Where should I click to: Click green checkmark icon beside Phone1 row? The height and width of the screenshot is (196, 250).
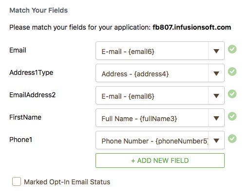(x=232, y=139)
